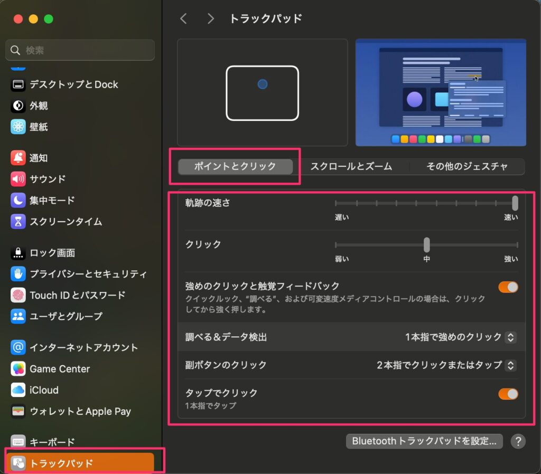The height and width of the screenshot is (474, 541).
Task: Turn off the タップでクリック switch
Action: tap(508, 394)
